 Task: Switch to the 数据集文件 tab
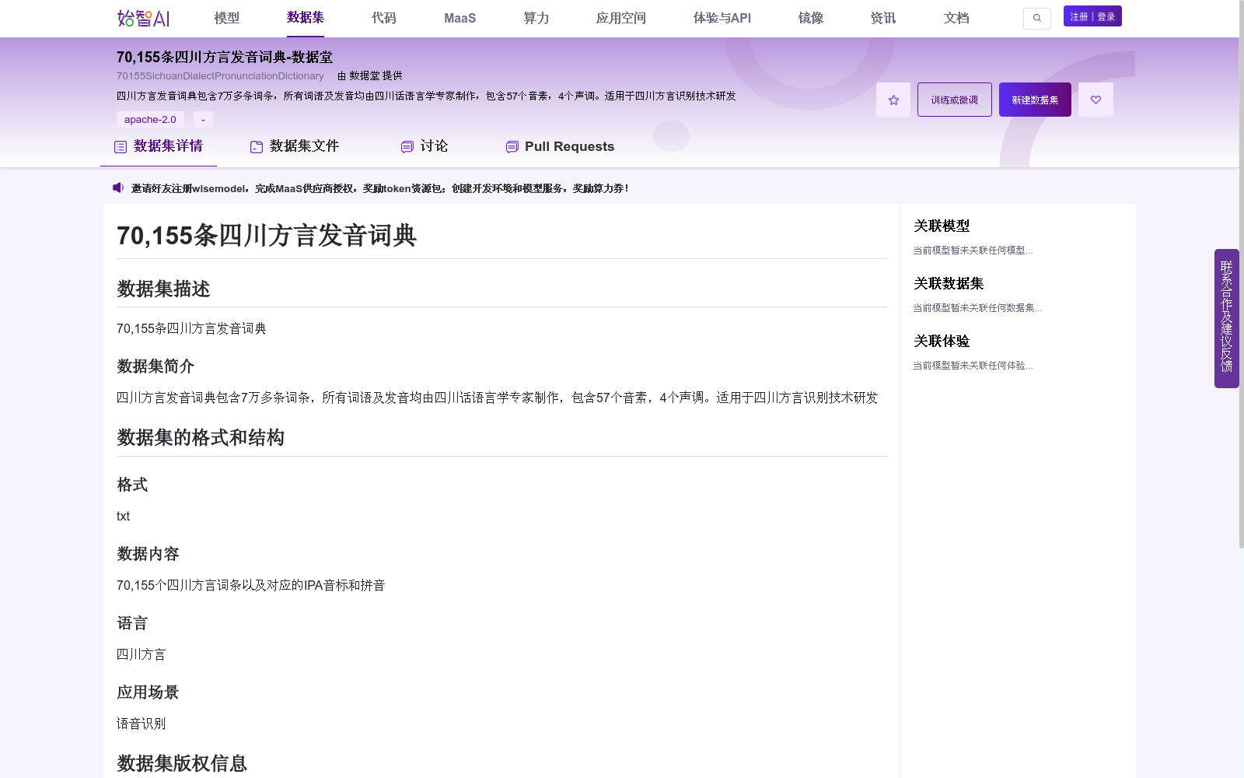coord(303,145)
